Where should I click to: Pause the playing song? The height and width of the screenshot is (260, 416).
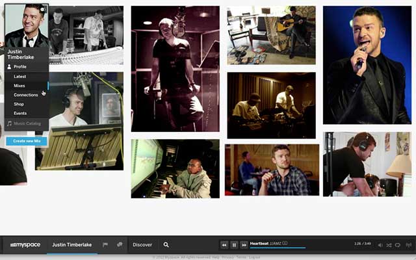pyautogui.click(x=234, y=245)
